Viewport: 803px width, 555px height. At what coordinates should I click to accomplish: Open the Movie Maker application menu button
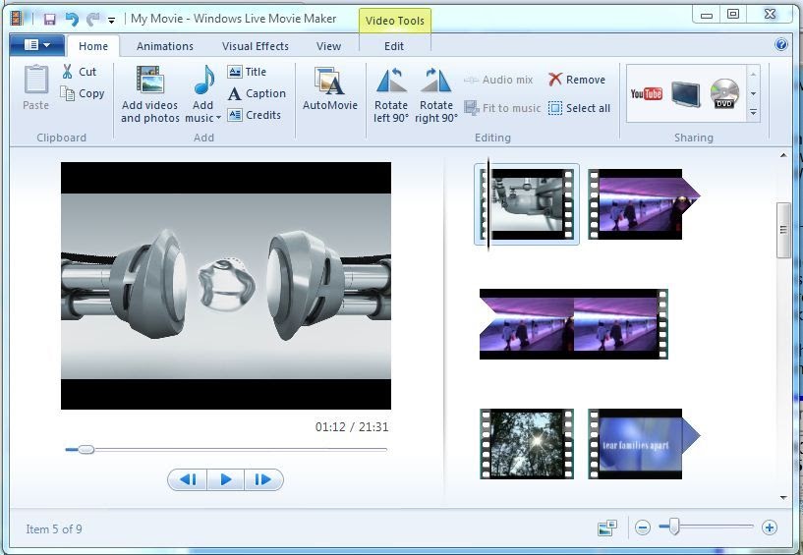click(x=37, y=45)
